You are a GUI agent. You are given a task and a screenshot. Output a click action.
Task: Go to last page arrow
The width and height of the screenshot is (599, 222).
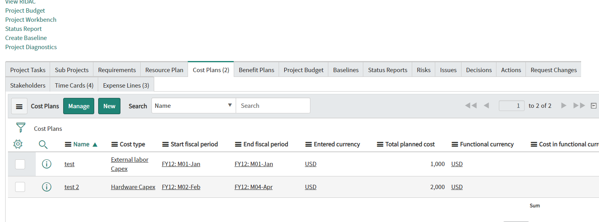pyautogui.click(x=579, y=105)
